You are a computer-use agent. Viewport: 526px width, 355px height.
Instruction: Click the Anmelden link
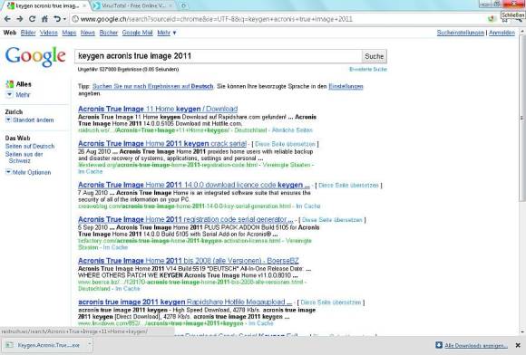coord(502,33)
